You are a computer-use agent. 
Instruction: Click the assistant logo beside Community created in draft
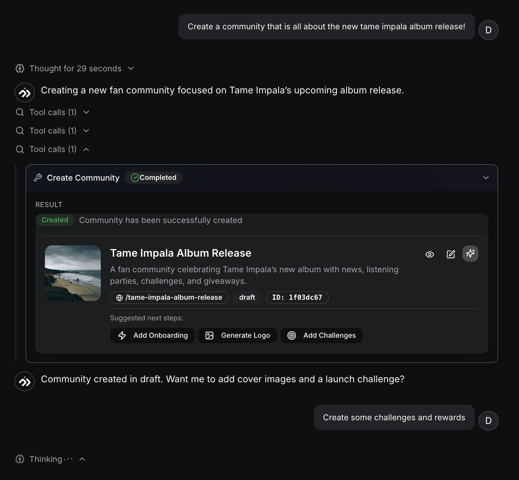pos(25,382)
